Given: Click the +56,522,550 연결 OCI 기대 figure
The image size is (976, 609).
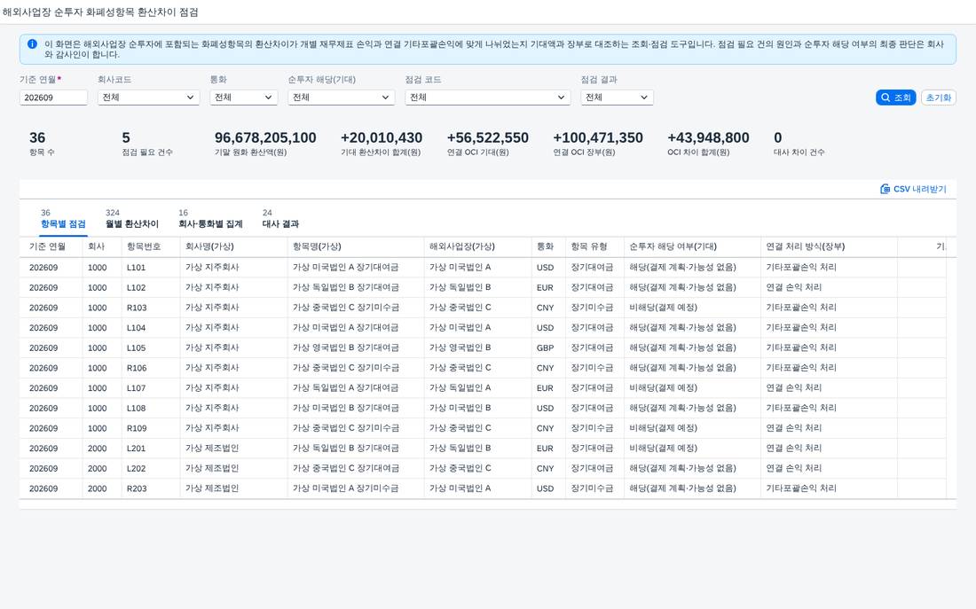Looking at the screenshot, I should pyautogui.click(x=488, y=138).
